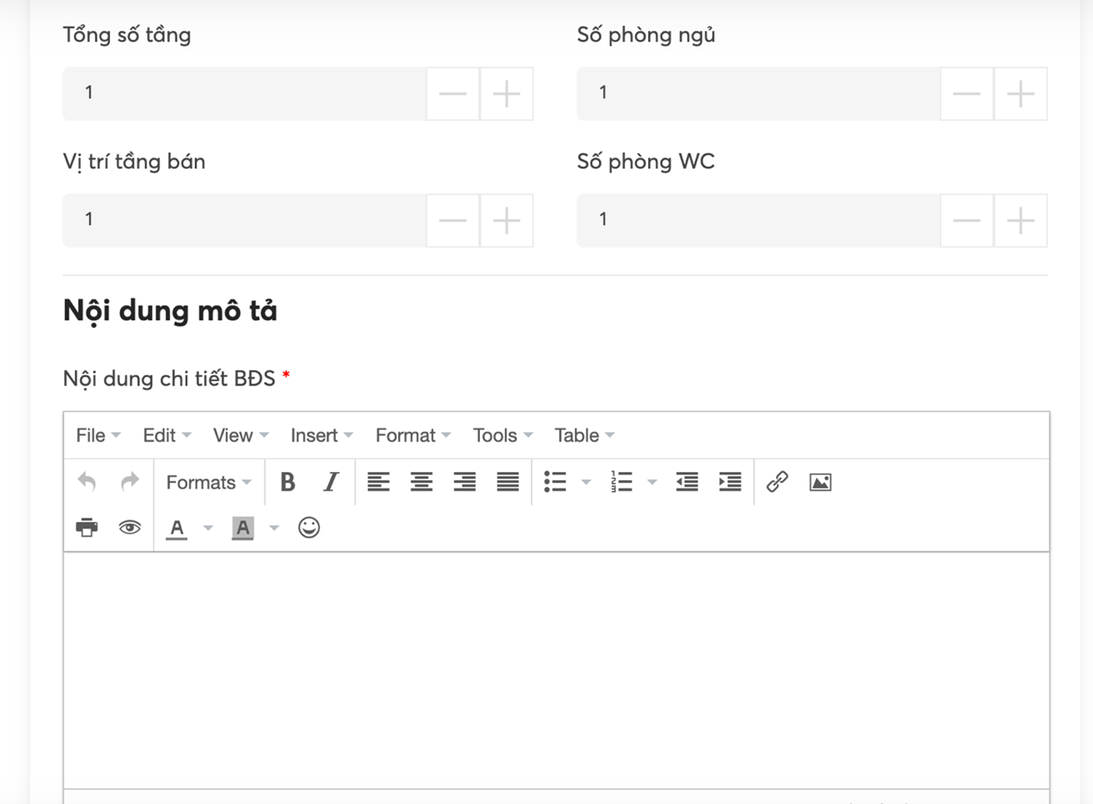
Task: Undo the last edit in editor
Action: point(87,482)
